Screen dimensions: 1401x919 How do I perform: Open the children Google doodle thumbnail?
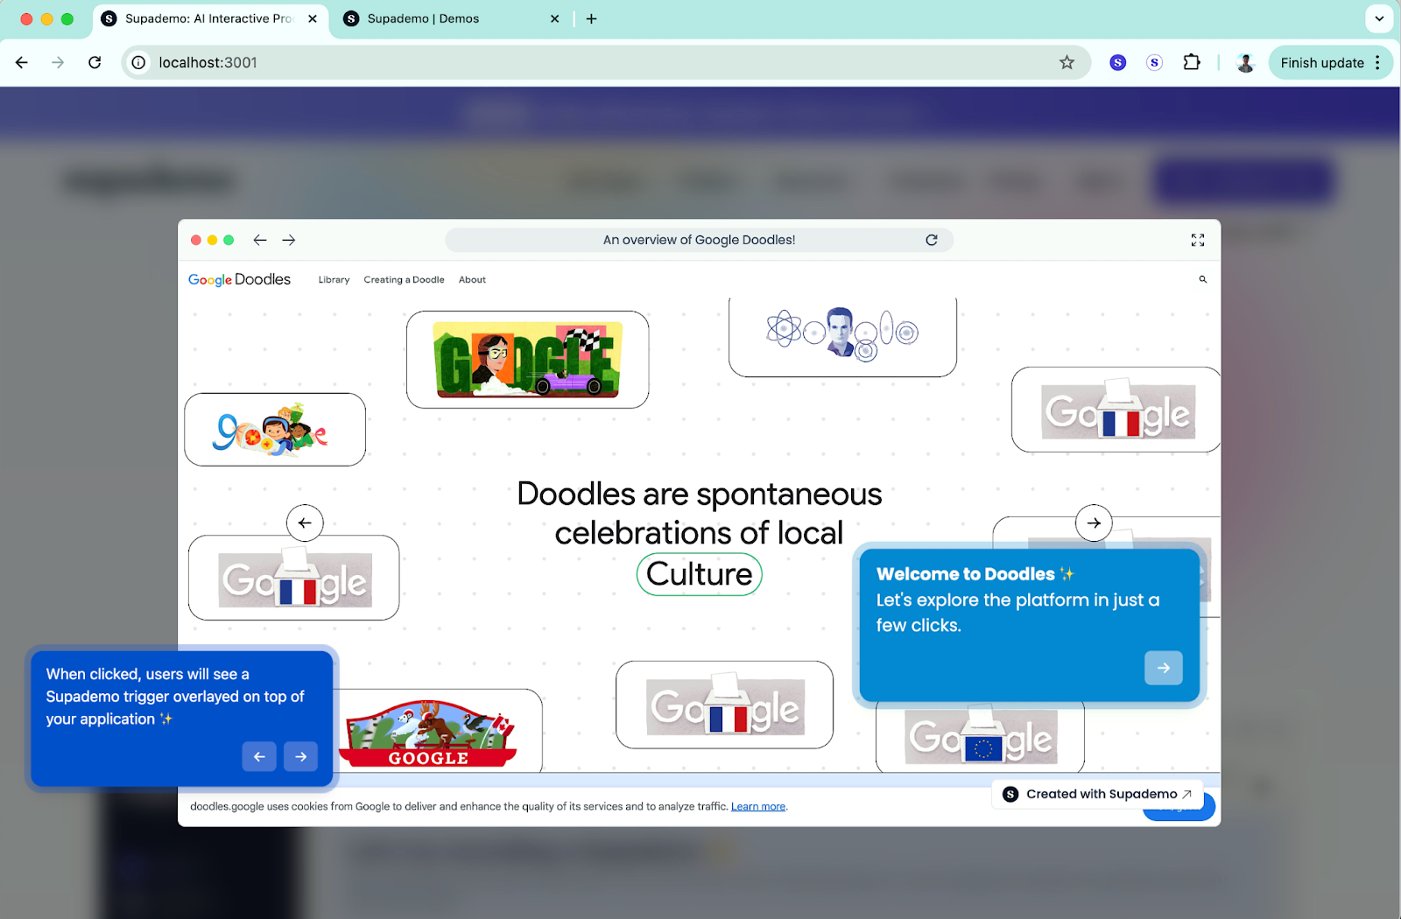pyautogui.click(x=275, y=430)
